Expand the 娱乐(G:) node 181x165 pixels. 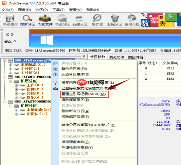click(x=16, y=98)
